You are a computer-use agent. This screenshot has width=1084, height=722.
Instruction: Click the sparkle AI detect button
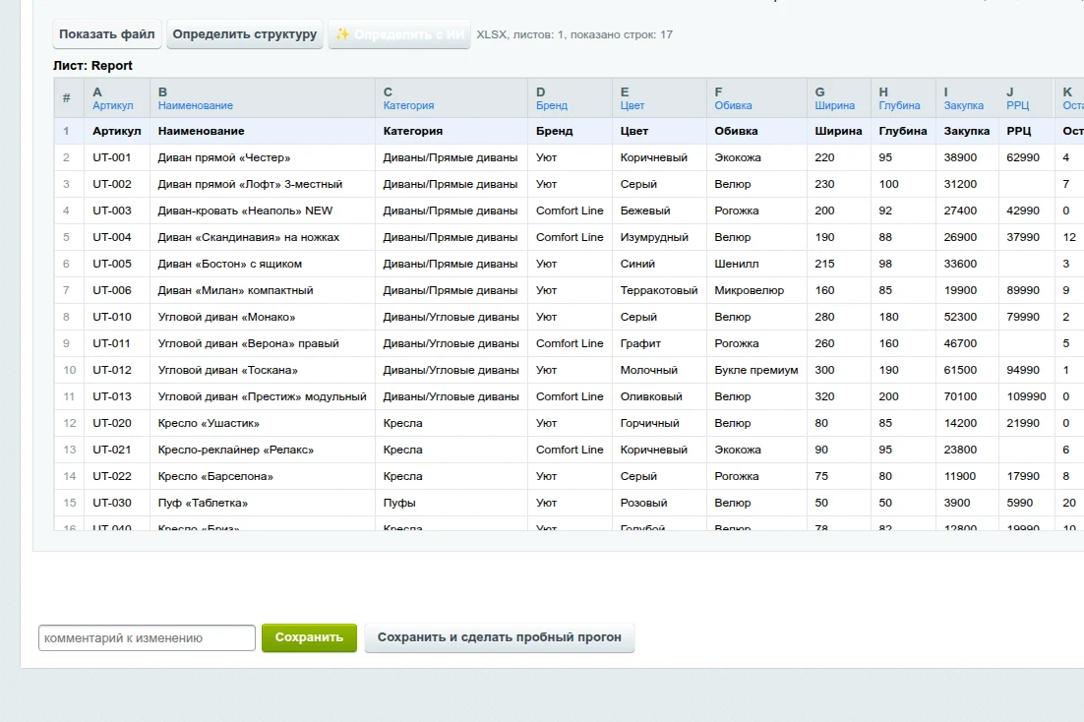[399, 33]
